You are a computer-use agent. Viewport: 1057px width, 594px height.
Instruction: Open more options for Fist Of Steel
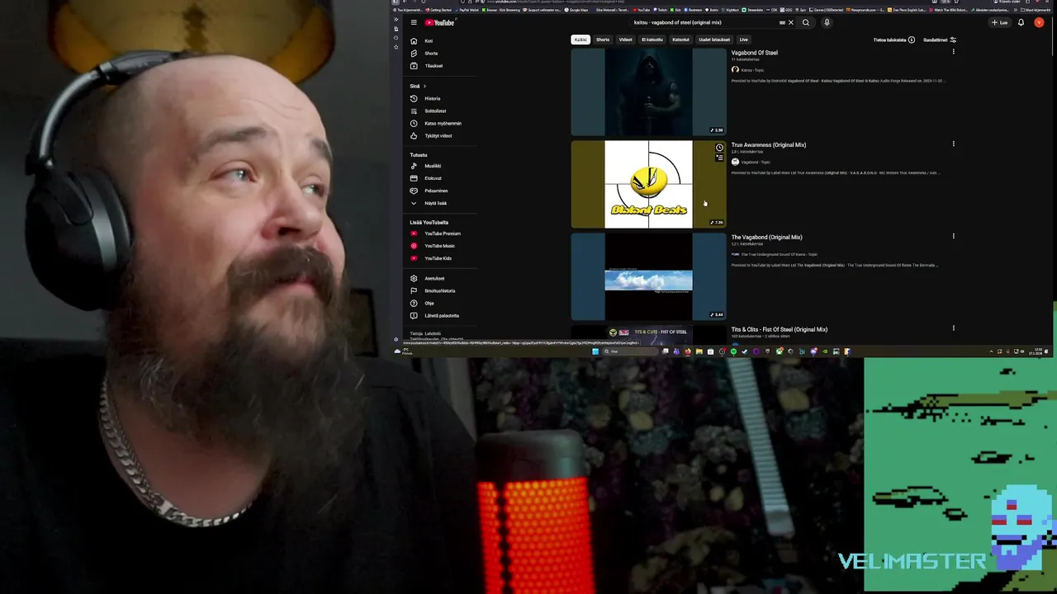tap(953, 328)
